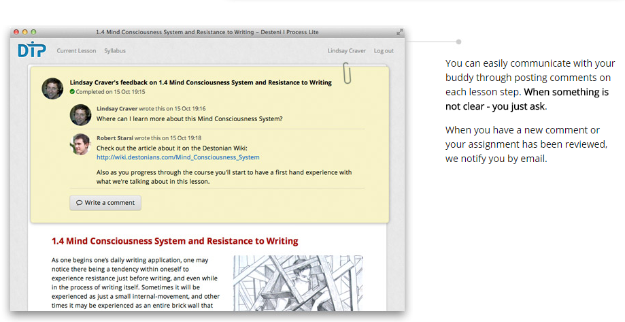The height and width of the screenshot is (322, 625).
Task: Open the Destonian Wiki Mind Consciousness System link
Action: pyautogui.click(x=178, y=157)
